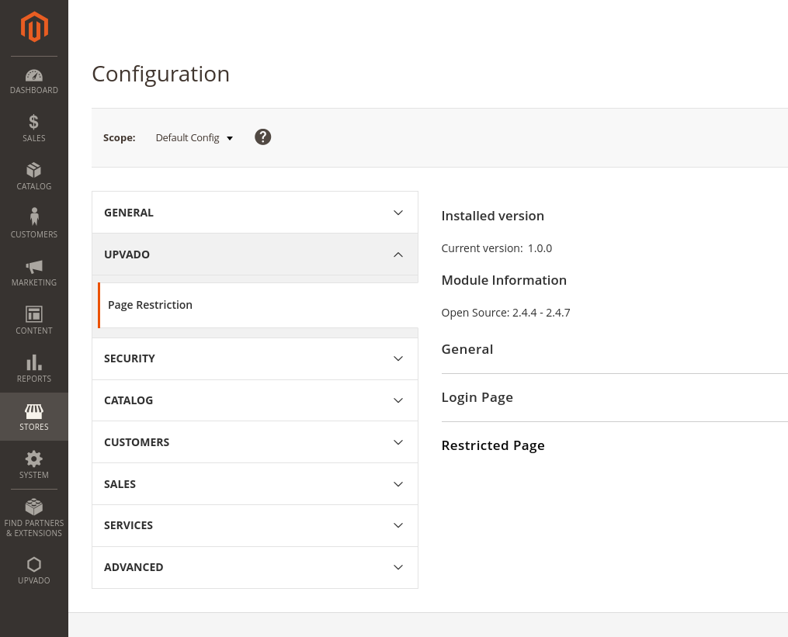The height and width of the screenshot is (637, 788).
Task: Click the scope help question mark icon
Action: pyautogui.click(x=263, y=137)
